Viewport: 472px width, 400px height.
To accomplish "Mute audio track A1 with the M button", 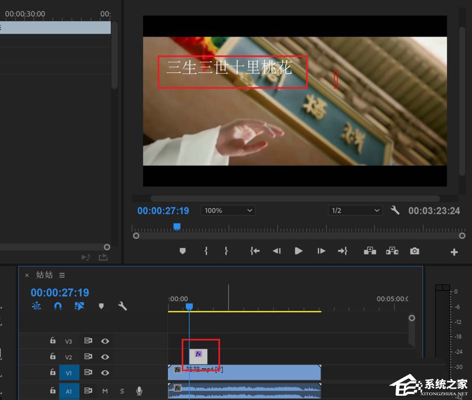I will point(105,391).
